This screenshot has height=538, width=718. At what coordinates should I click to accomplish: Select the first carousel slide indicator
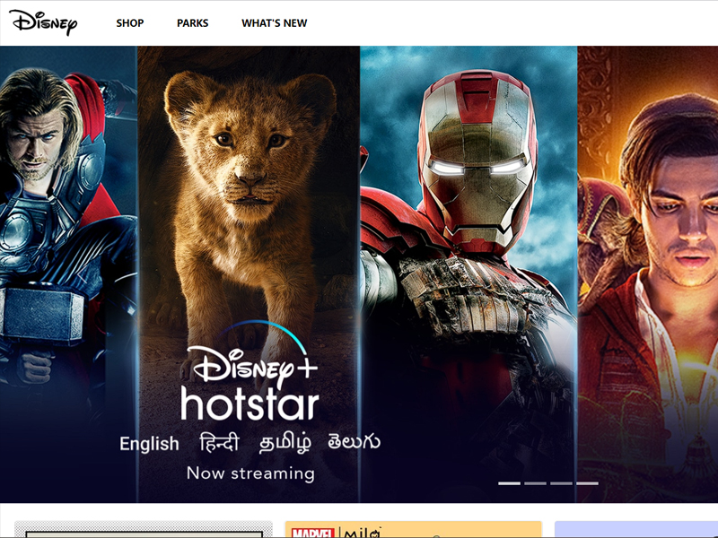click(x=509, y=483)
